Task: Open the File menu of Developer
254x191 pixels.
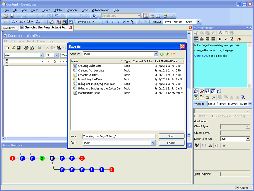Action: point(7,10)
